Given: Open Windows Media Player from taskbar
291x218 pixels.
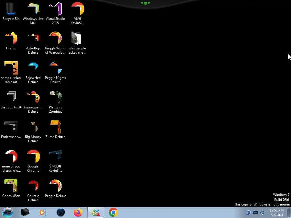Looking at the screenshot, I should [43, 212].
